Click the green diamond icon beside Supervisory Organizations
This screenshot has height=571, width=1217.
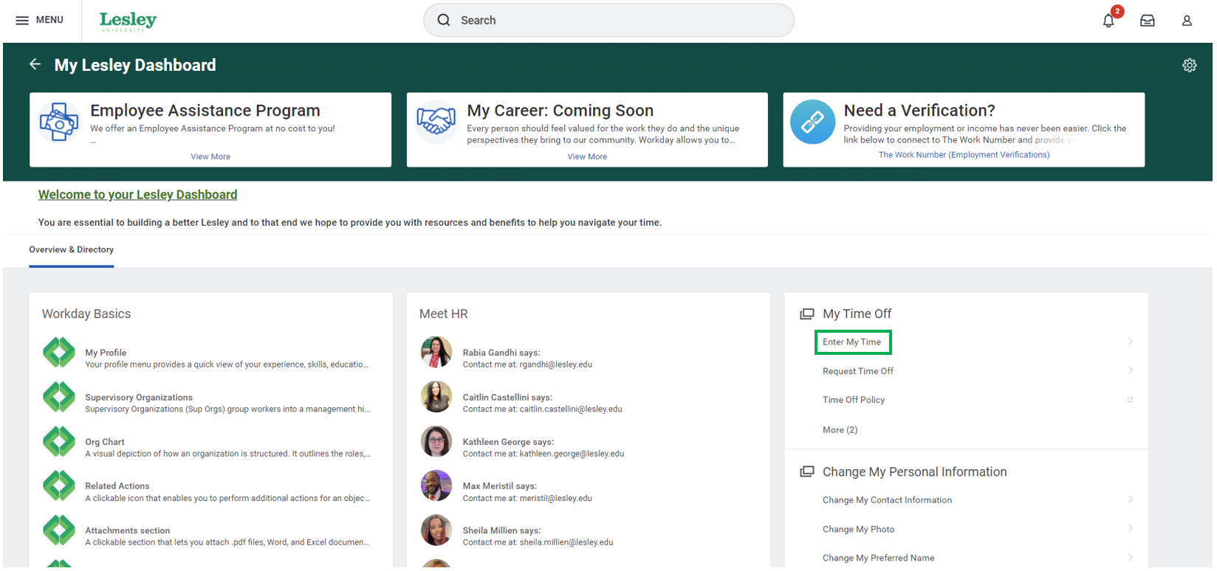point(59,397)
